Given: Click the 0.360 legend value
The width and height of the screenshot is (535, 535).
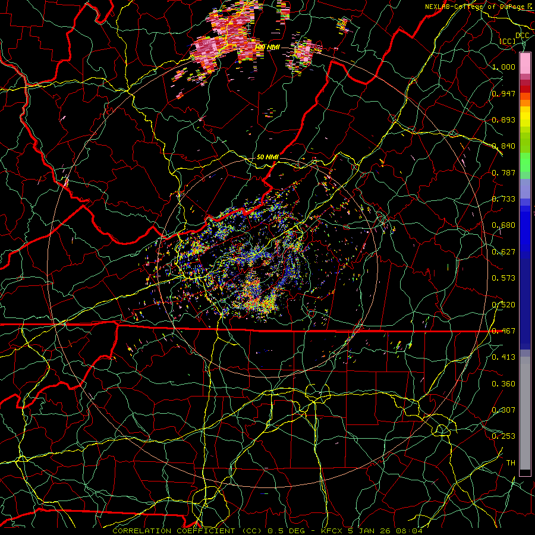Looking at the screenshot, I should [x=503, y=384].
